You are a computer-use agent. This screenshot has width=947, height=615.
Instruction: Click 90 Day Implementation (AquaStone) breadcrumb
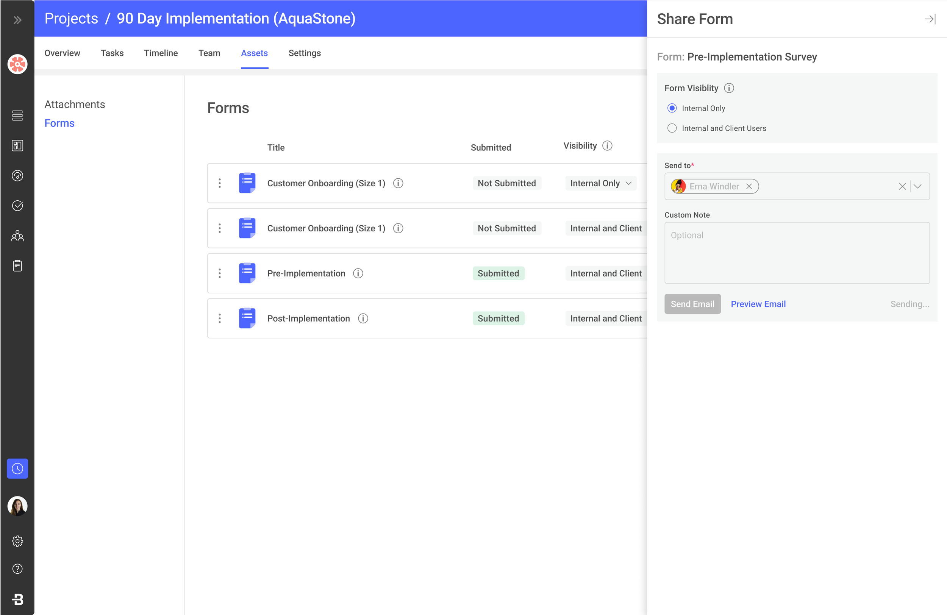pos(236,18)
